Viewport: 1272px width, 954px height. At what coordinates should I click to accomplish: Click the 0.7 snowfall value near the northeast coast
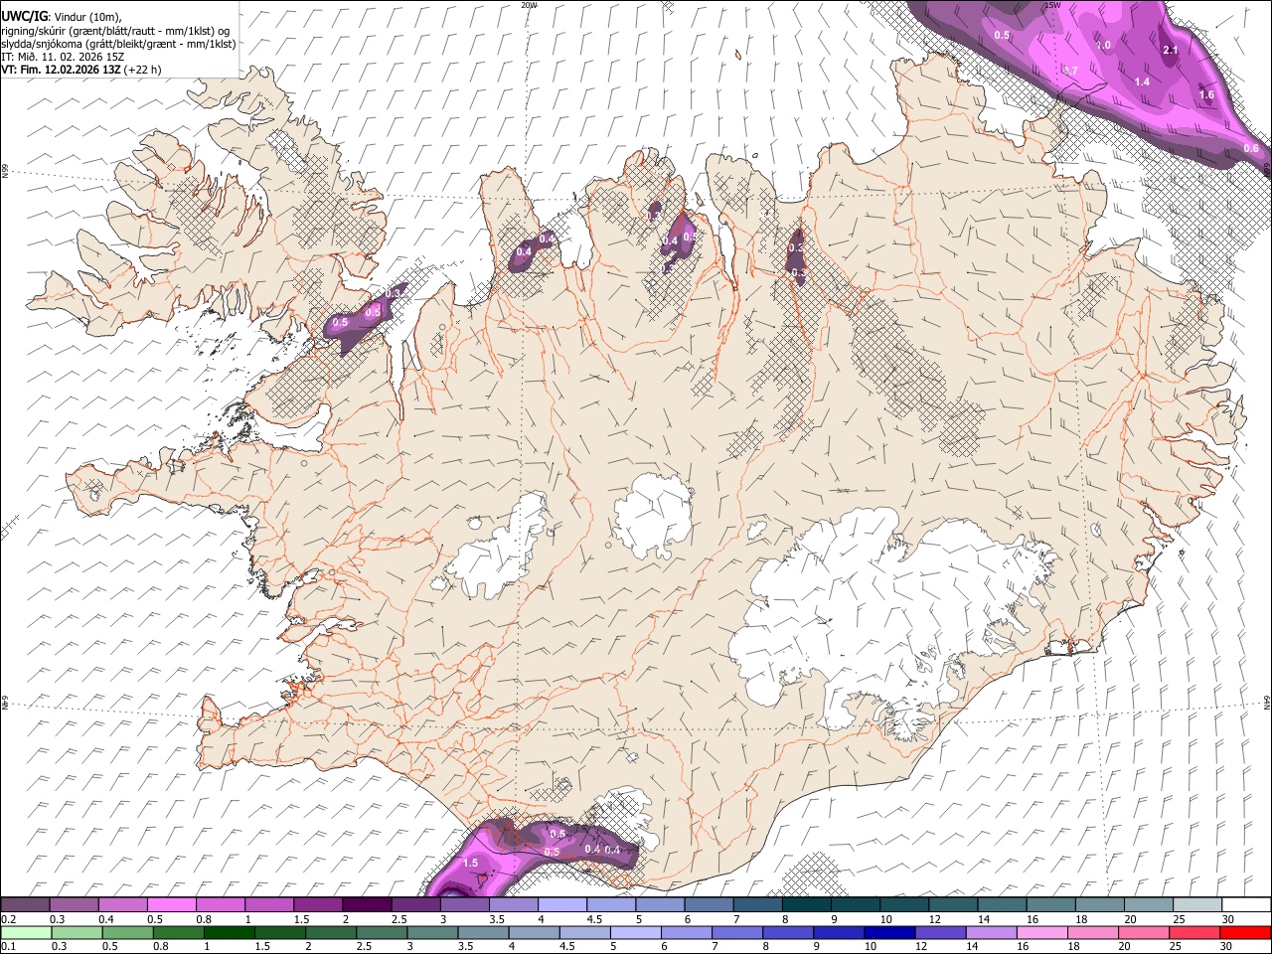coord(1070,71)
